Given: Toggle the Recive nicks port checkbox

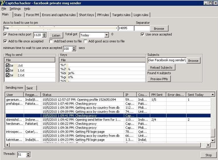Looking at the screenshot, I should point(5,34).
